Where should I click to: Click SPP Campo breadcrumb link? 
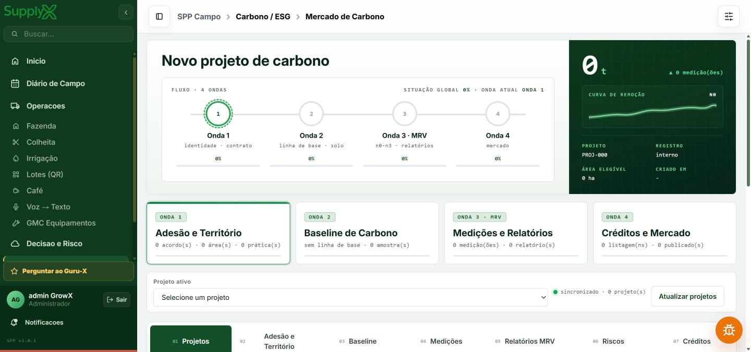point(199,17)
